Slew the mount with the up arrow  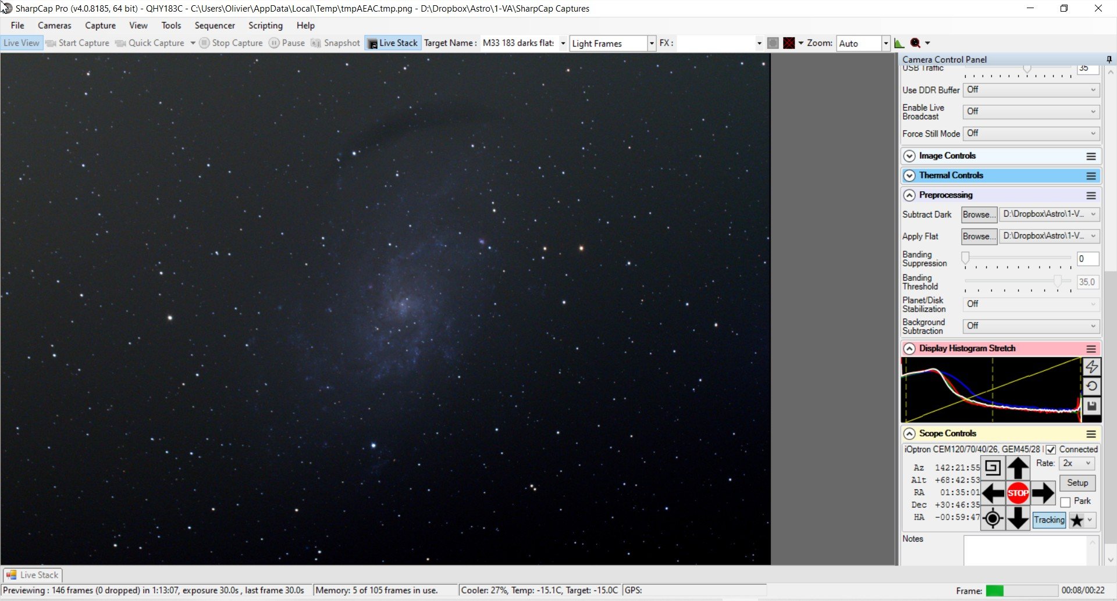point(1018,468)
